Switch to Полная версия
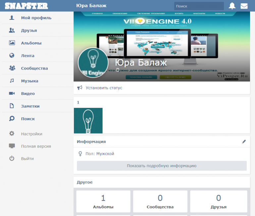 click(x=36, y=146)
